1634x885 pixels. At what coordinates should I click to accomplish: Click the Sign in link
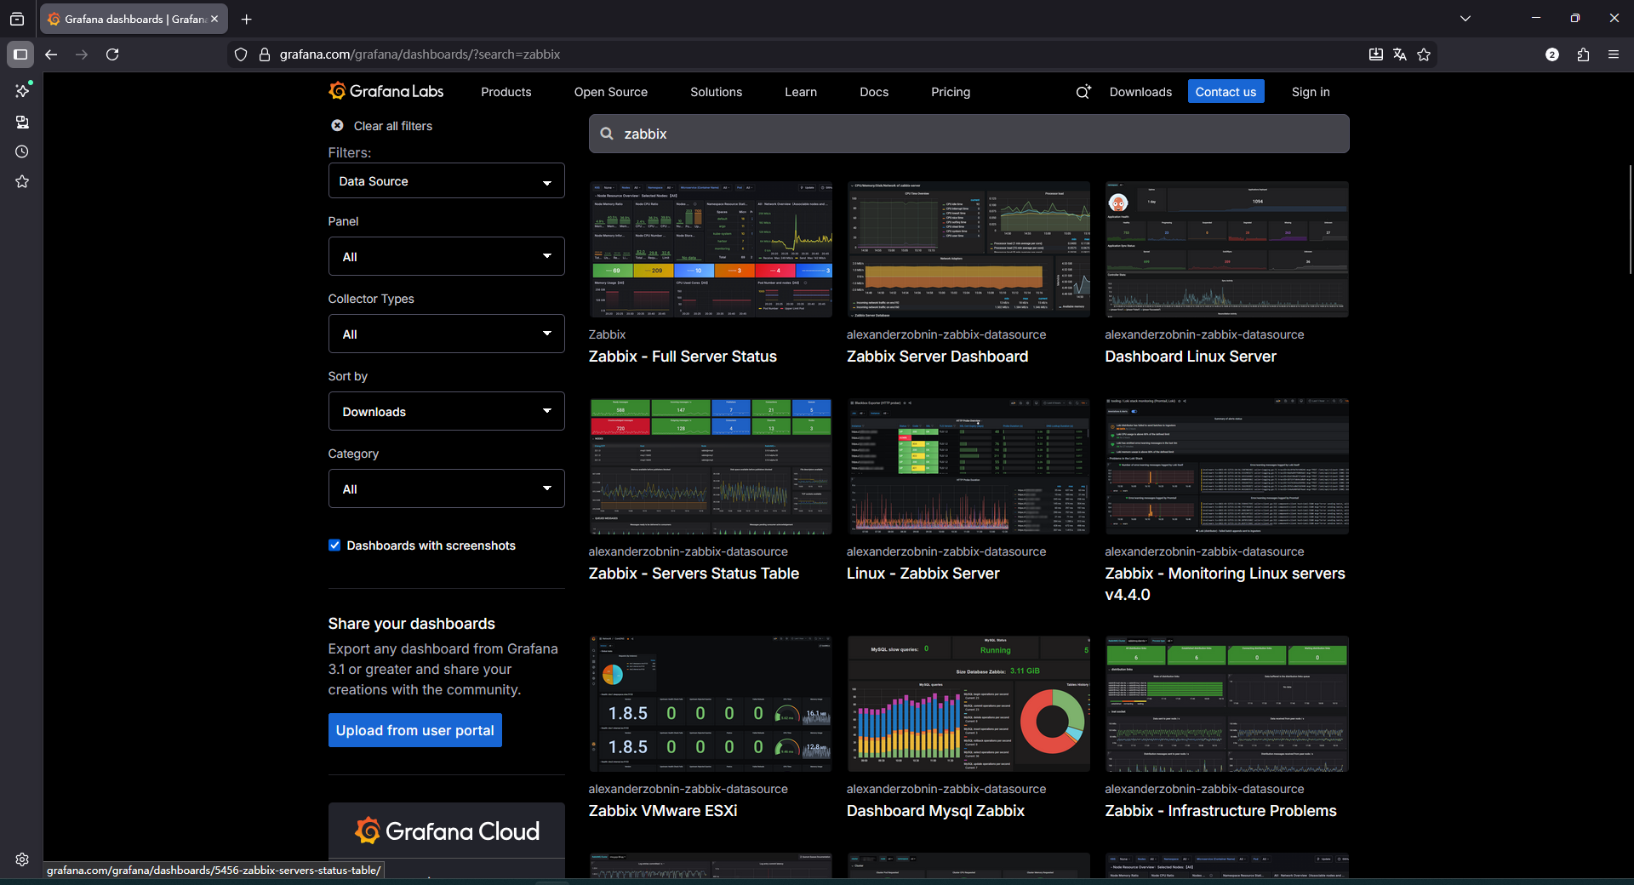(1311, 92)
